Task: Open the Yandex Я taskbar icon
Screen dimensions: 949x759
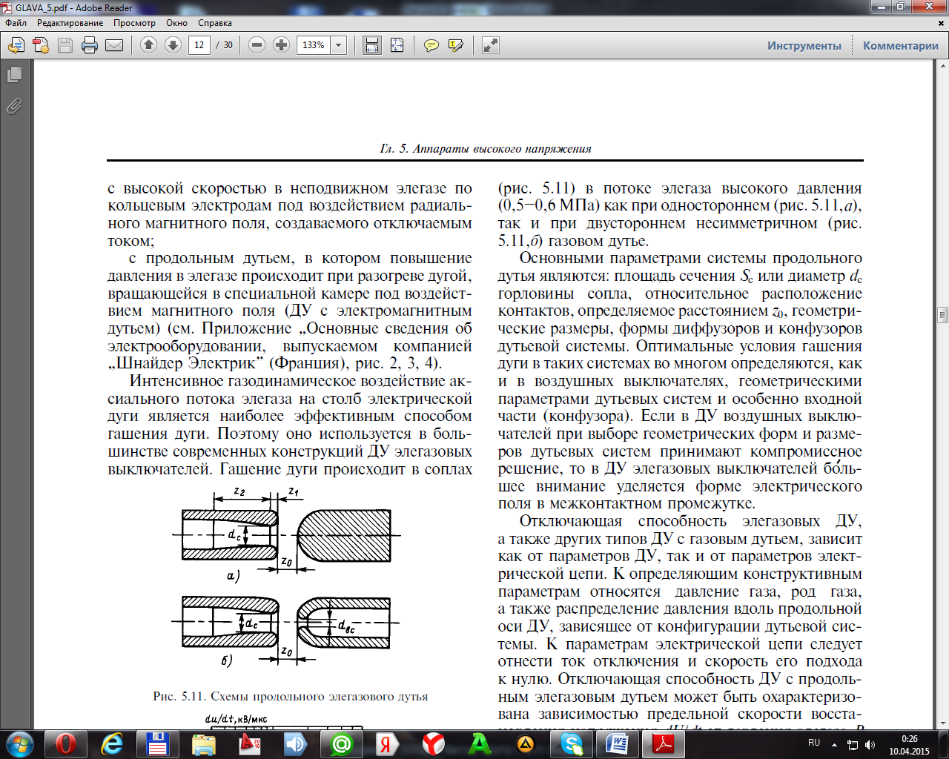Action: click(387, 744)
